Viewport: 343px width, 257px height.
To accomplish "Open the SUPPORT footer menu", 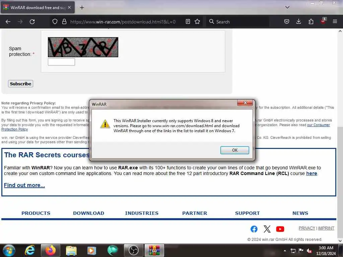I will (x=248, y=213).
